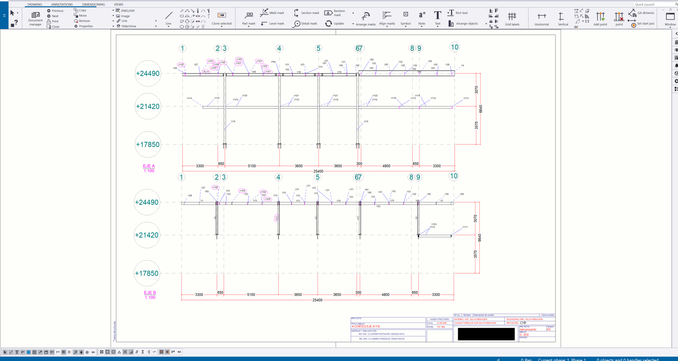
Task: Open the DIMENSIONING ribbon tab
Action: tap(93, 4)
